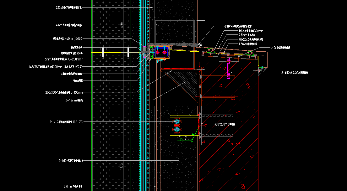
Task: Select the 1170 vertical dimension text
Action: (121, 167)
